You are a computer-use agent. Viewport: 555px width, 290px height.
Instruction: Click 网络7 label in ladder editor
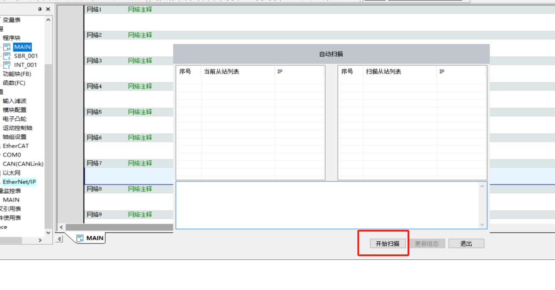point(94,163)
